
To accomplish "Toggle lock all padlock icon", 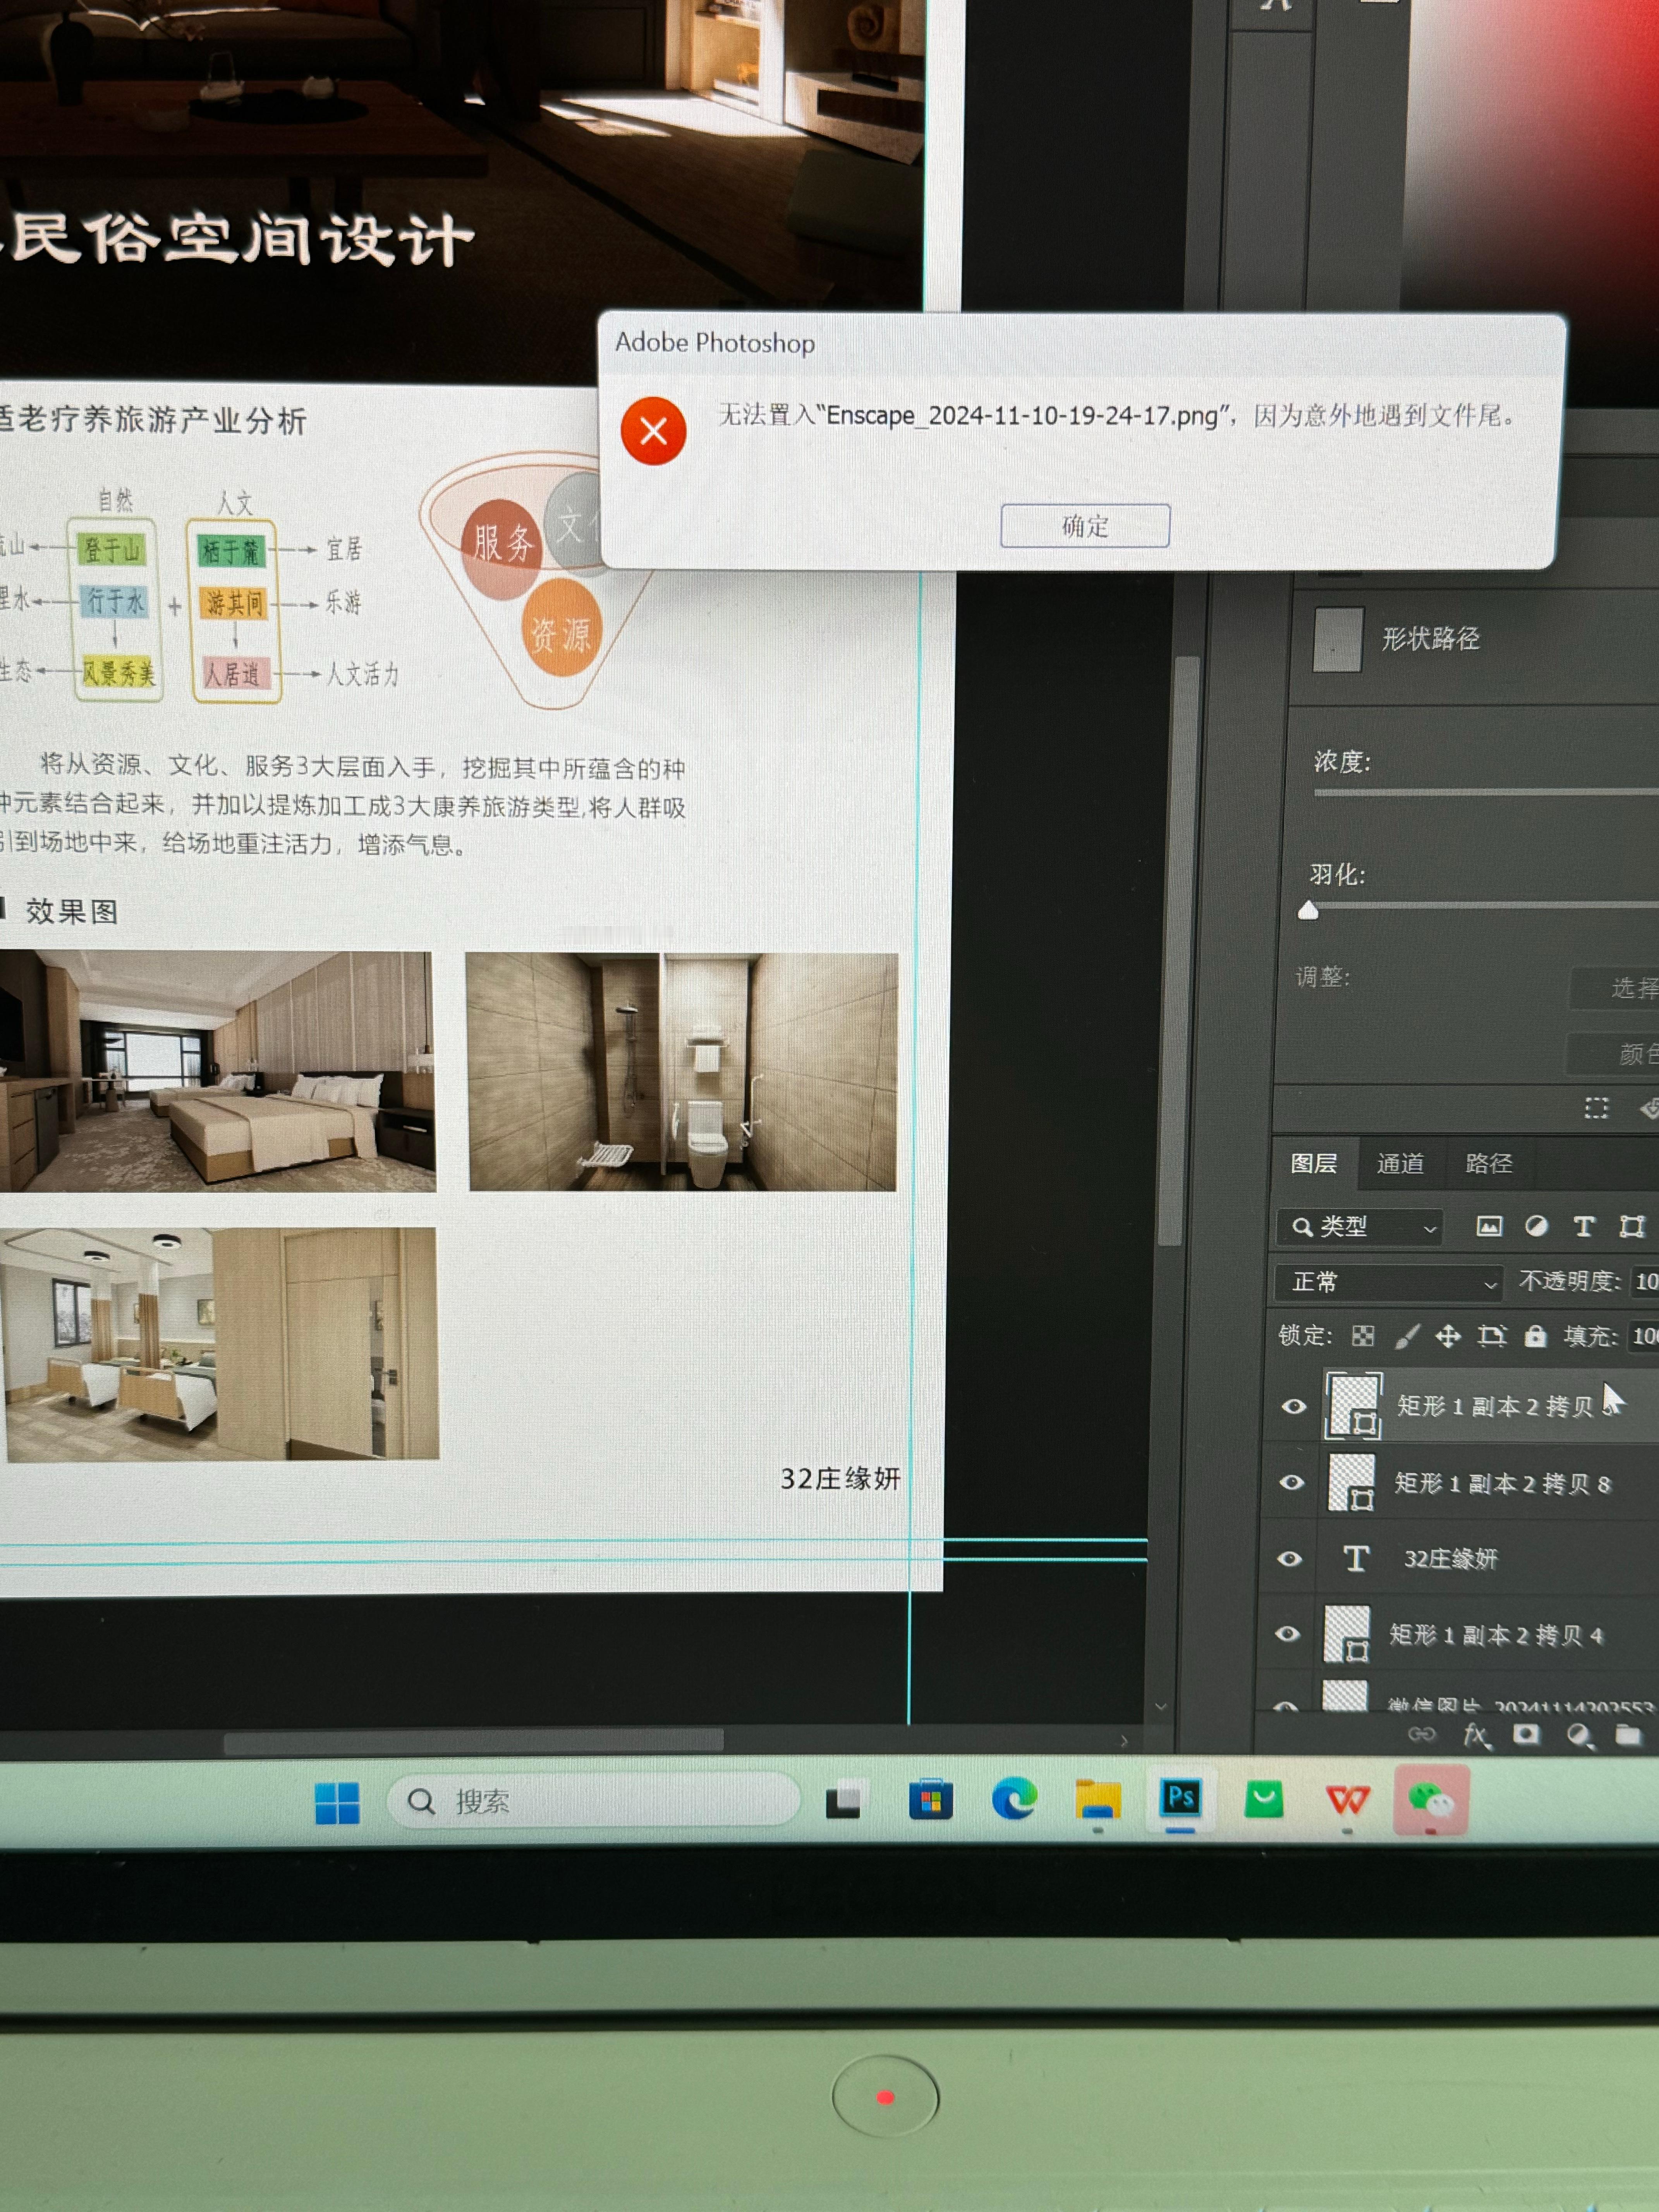I will click(1535, 1336).
